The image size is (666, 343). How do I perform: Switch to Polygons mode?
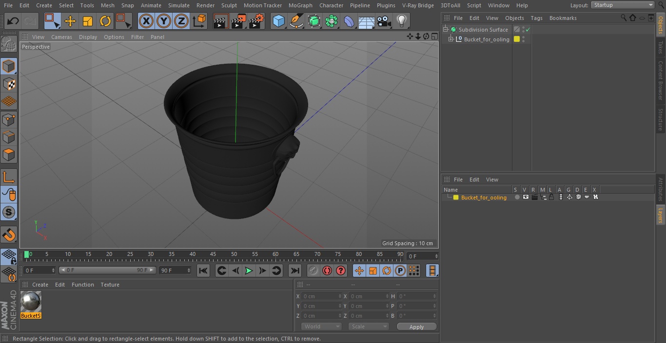click(9, 155)
